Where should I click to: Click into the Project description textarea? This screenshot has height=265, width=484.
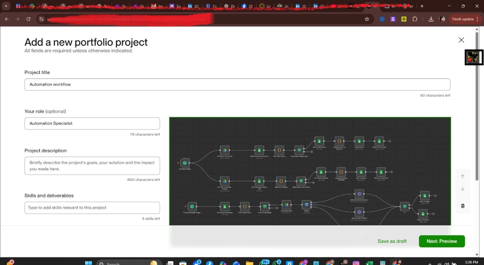coord(92,166)
